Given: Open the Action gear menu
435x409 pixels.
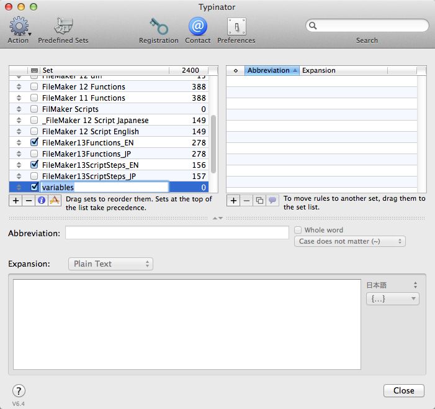Looking at the screenshot, I should (x=19, y=26).
